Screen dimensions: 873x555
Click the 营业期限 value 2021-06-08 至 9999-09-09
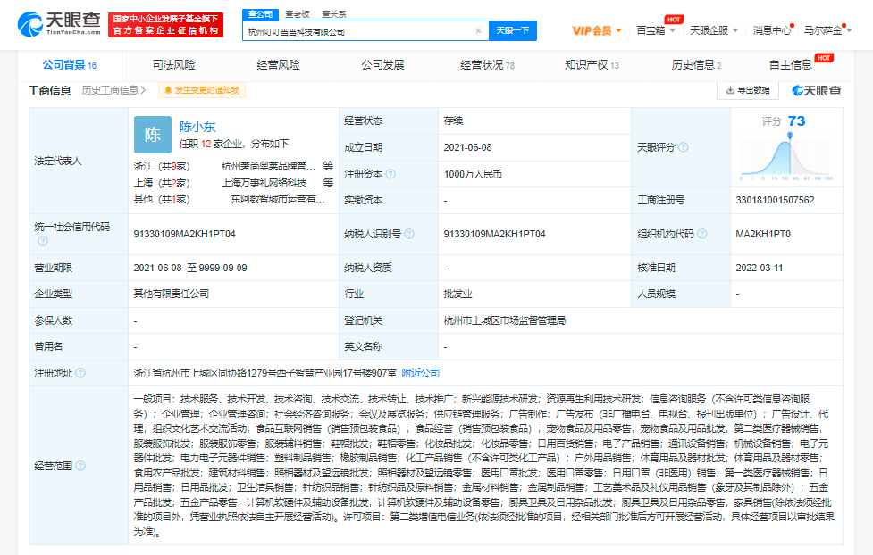(x=190, y=268)
